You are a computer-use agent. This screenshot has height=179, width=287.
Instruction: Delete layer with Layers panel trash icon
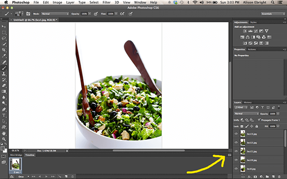279,177
